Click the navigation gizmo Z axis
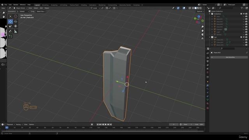Viewport: 249px width, 140px height. 199,16
